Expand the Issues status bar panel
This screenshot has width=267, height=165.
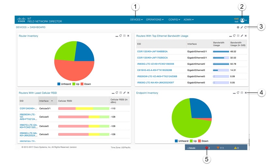click(191, 148)
